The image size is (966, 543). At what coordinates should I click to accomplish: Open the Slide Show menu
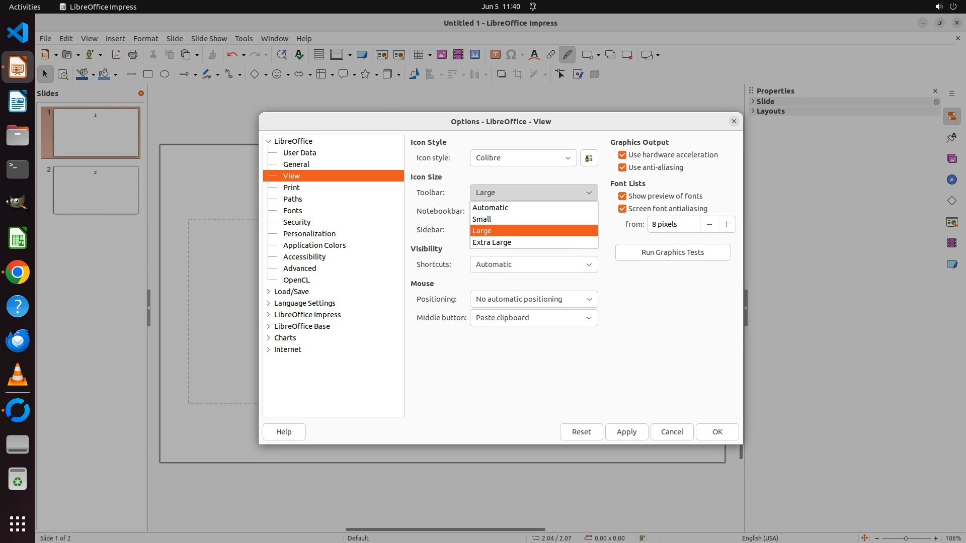click(x=209, y=38)
